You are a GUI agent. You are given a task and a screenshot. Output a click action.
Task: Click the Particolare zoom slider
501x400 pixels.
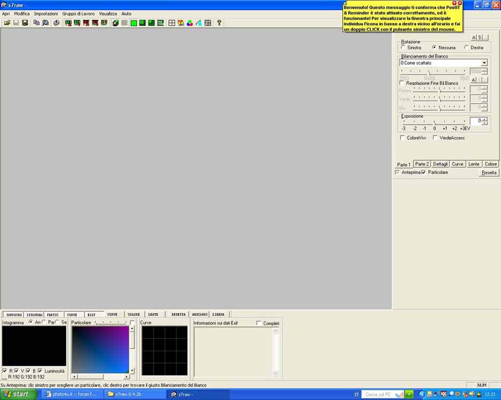point(111,323)
